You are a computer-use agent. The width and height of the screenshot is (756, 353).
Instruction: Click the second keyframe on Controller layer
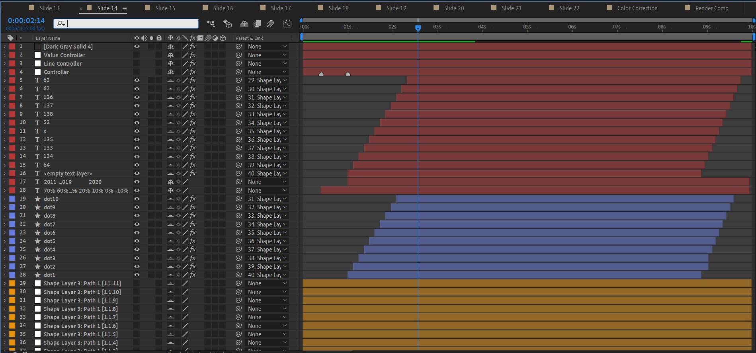pos(348,74)
